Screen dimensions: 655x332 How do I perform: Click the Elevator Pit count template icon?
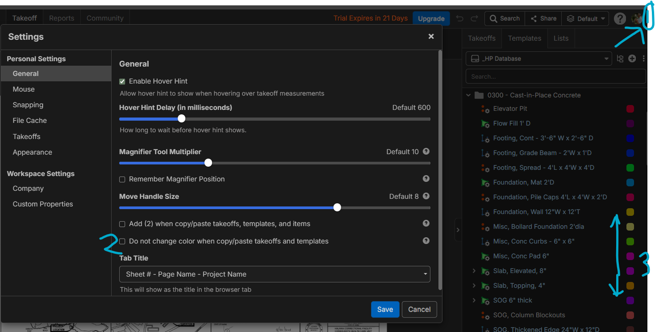click(x=485, y=109)
